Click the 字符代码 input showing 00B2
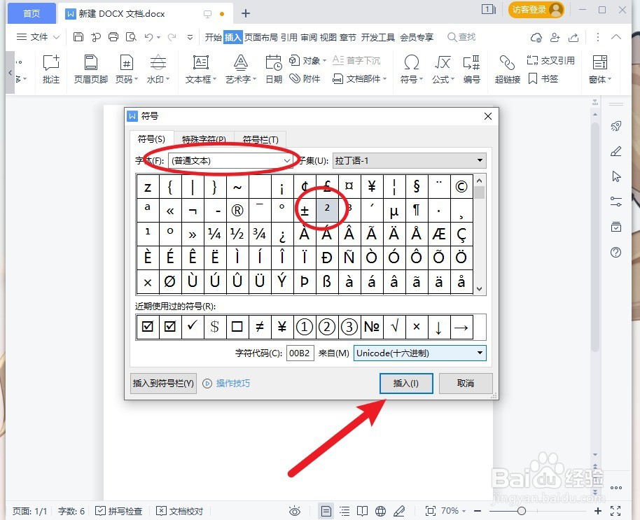Image resolution: width=640 pixels, height=520 pixels. [300, 353]
